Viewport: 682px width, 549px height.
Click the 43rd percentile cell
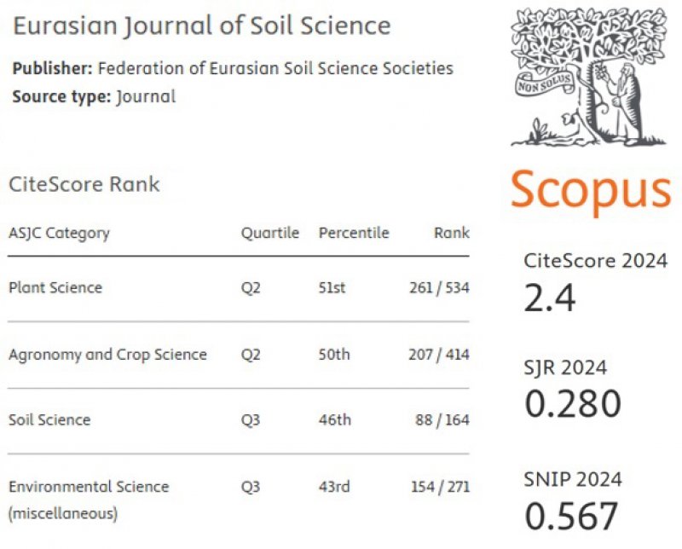click(x=334, y=487)
